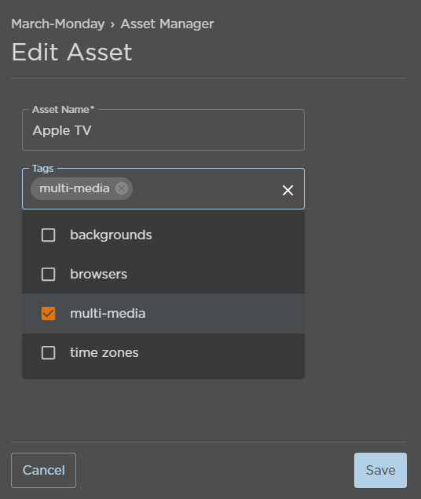Click the multi-media chip text
421x499 pixels.
pos(75,188)
